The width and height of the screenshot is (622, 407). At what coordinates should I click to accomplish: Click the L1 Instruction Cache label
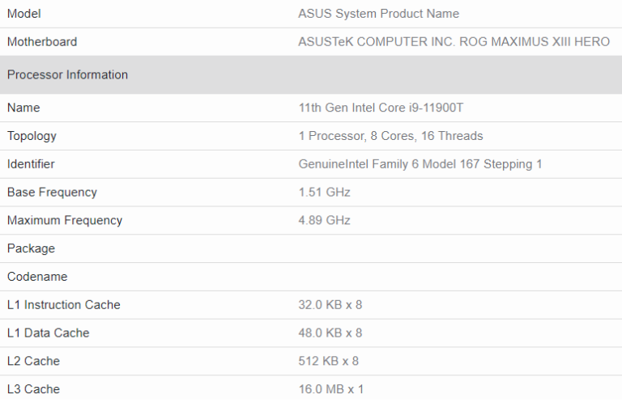point(63,305)
